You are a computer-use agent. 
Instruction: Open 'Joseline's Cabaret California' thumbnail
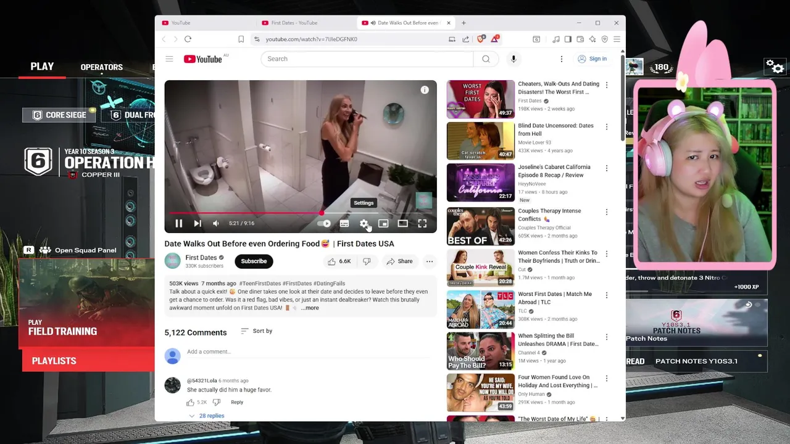pos(480,183)
